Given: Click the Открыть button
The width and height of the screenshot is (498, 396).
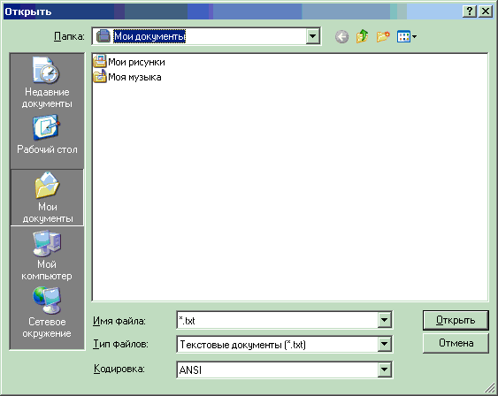Looking at the screenshot, I should tap(456, 320).
